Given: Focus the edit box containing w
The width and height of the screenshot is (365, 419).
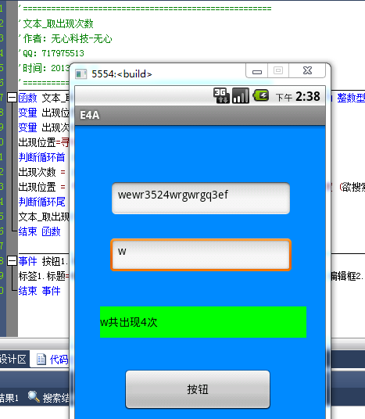Looking at the screenshot, I should (201, 255).
